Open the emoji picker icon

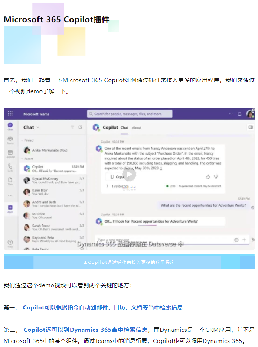[x=236, y=240]
